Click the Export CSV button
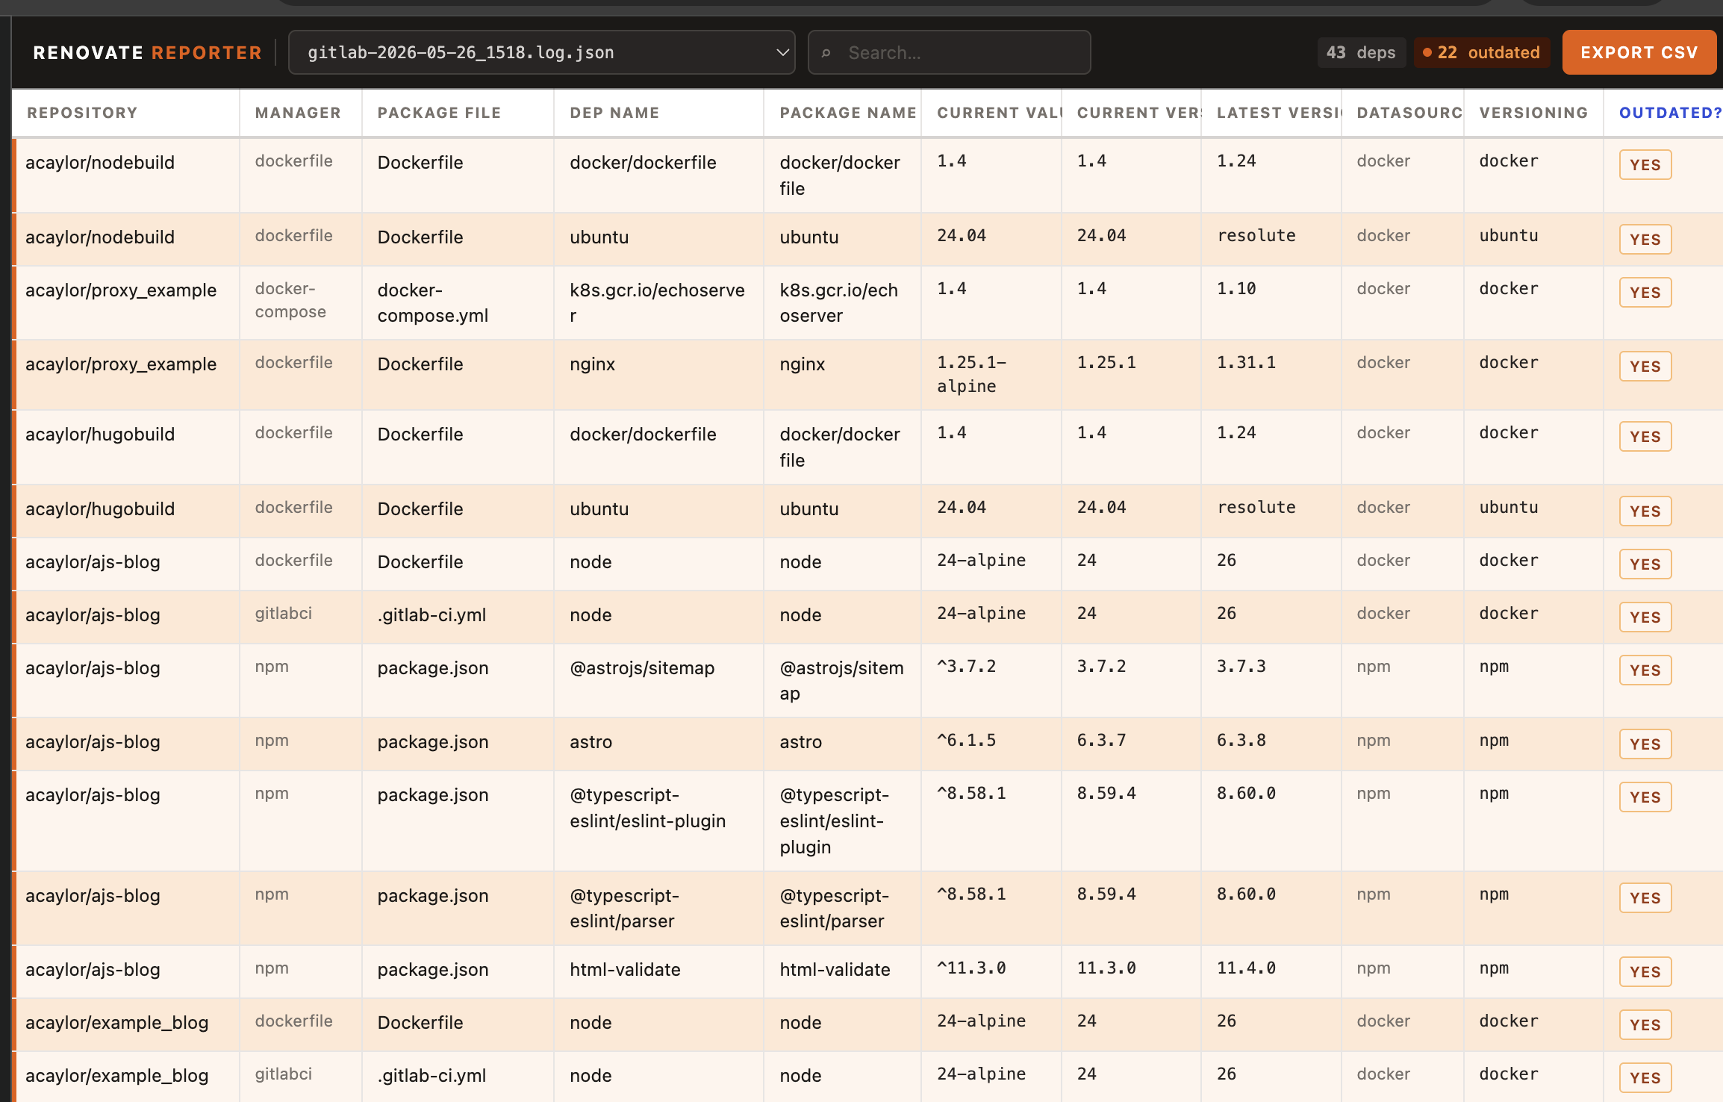The image size is (1723, 1102). coord(1639,52)
